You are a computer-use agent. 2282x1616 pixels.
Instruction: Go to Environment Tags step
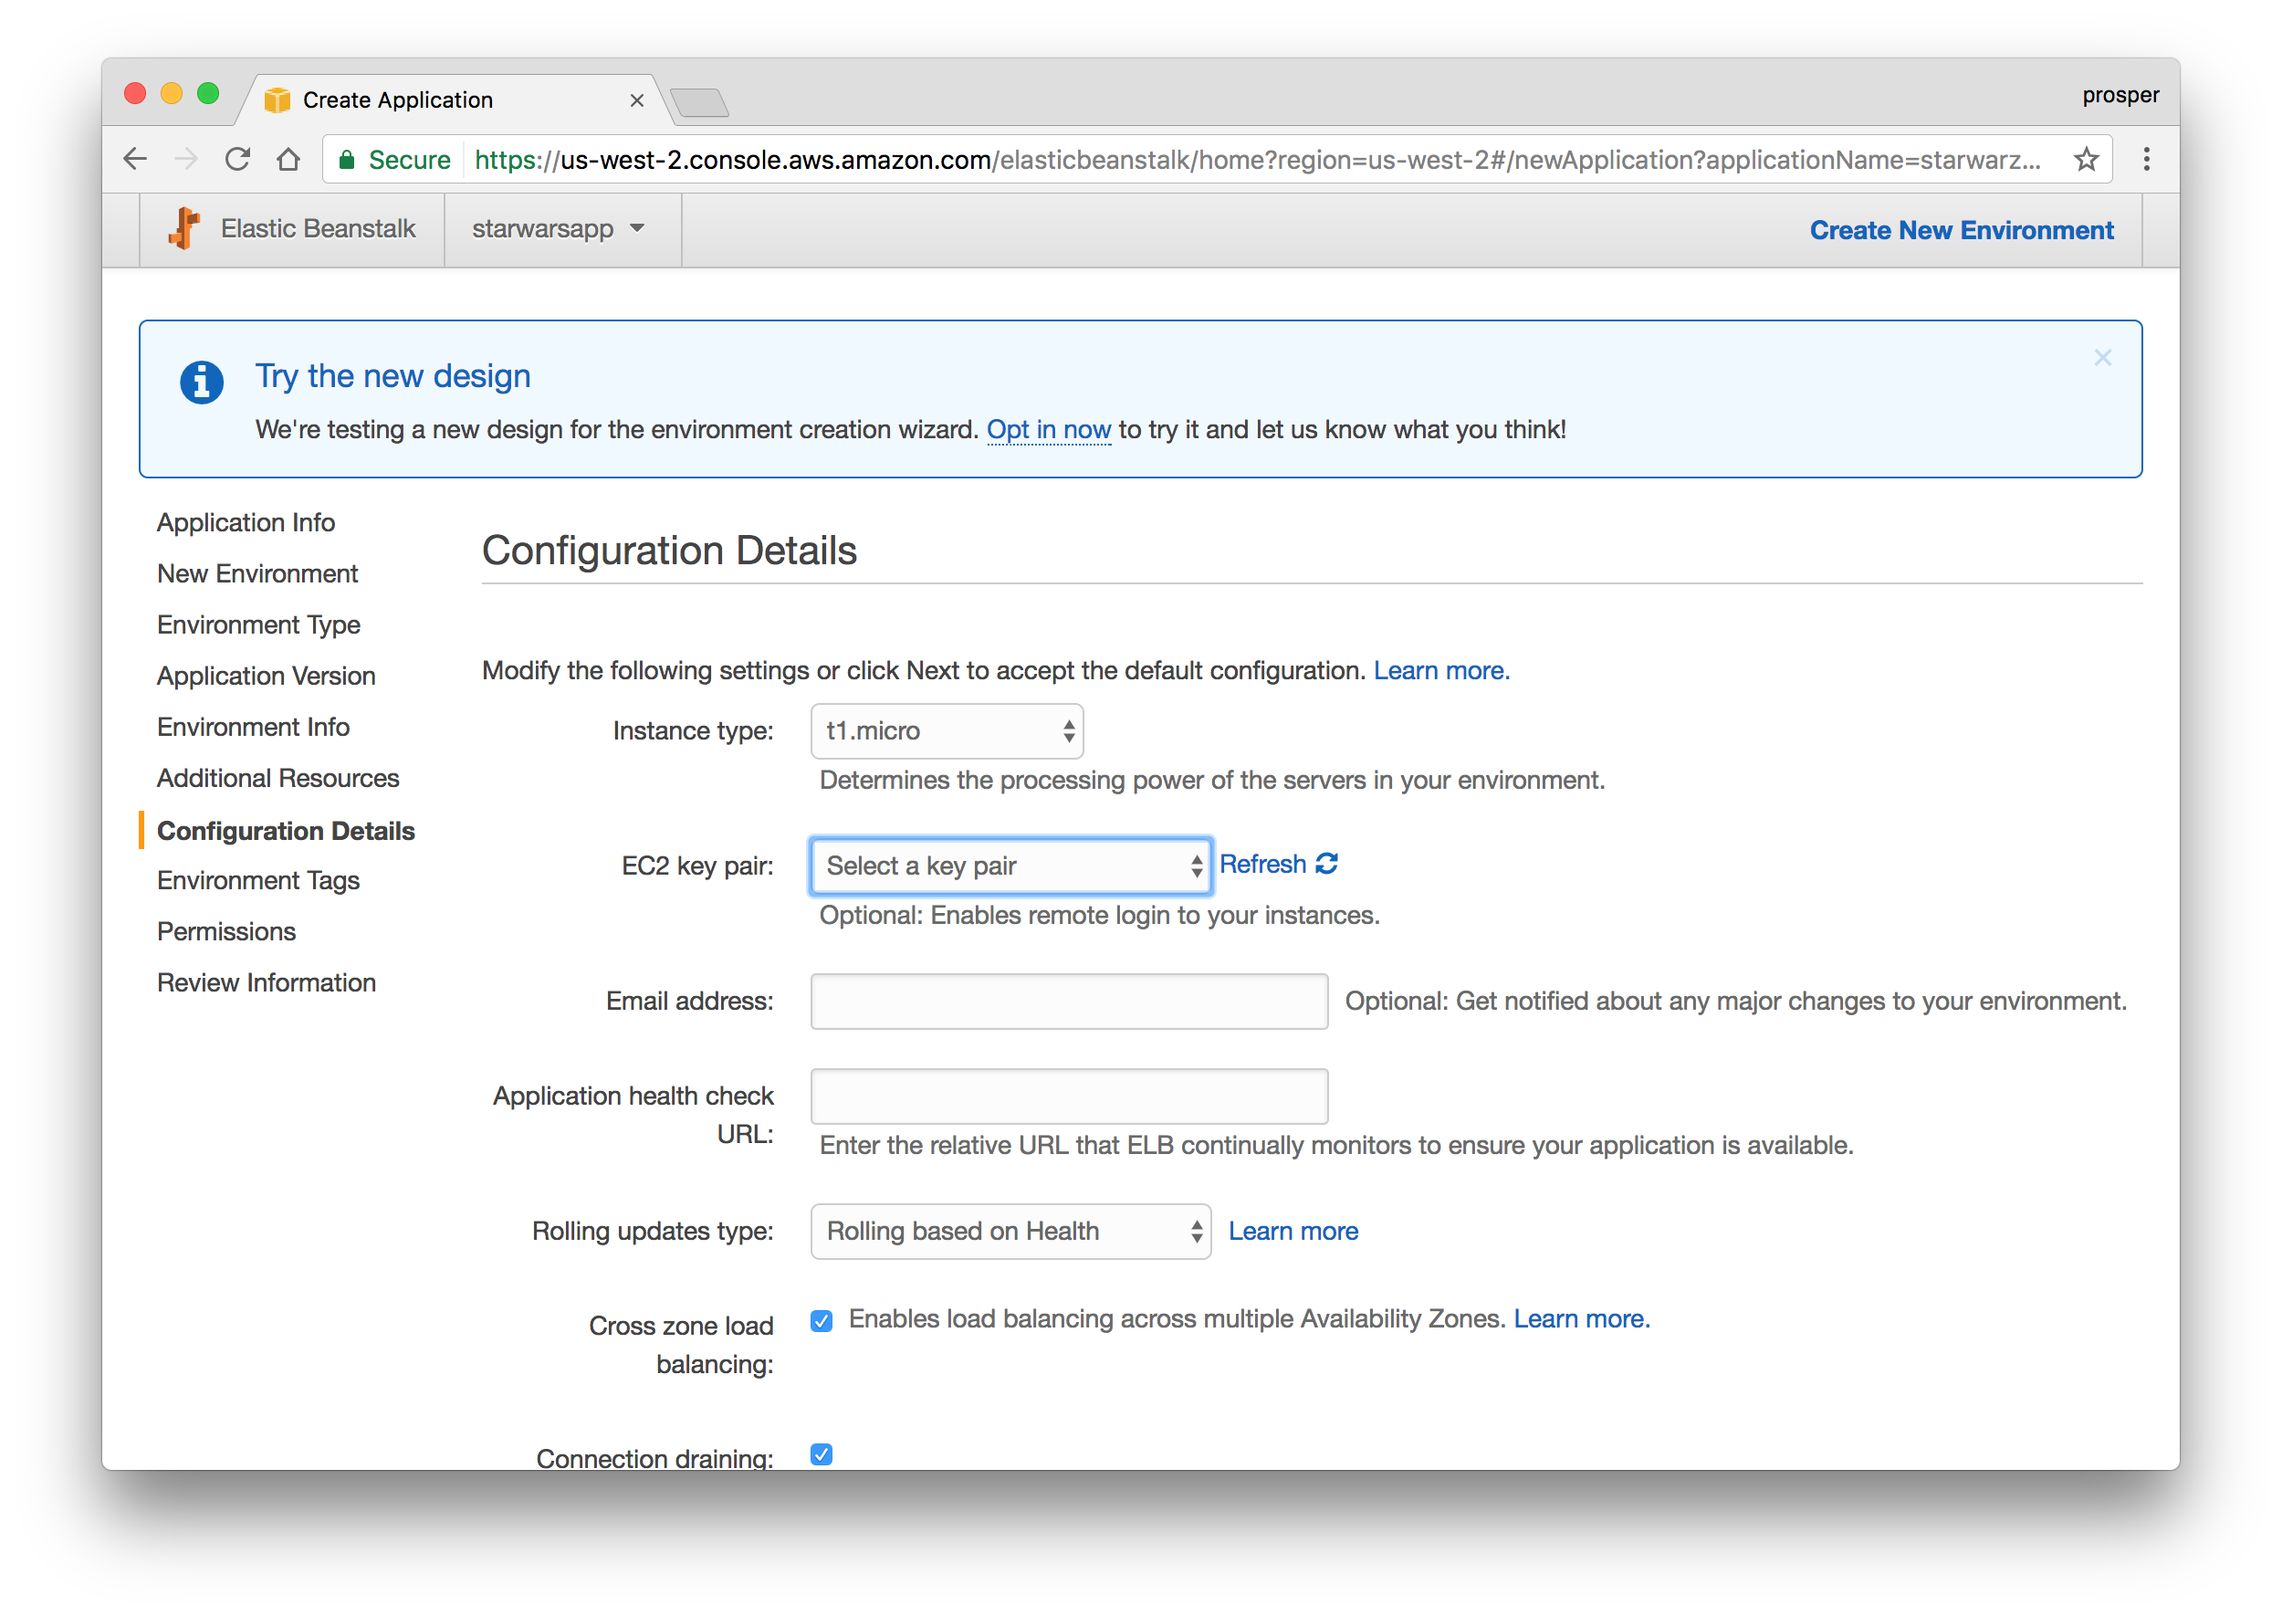[258, 881]
